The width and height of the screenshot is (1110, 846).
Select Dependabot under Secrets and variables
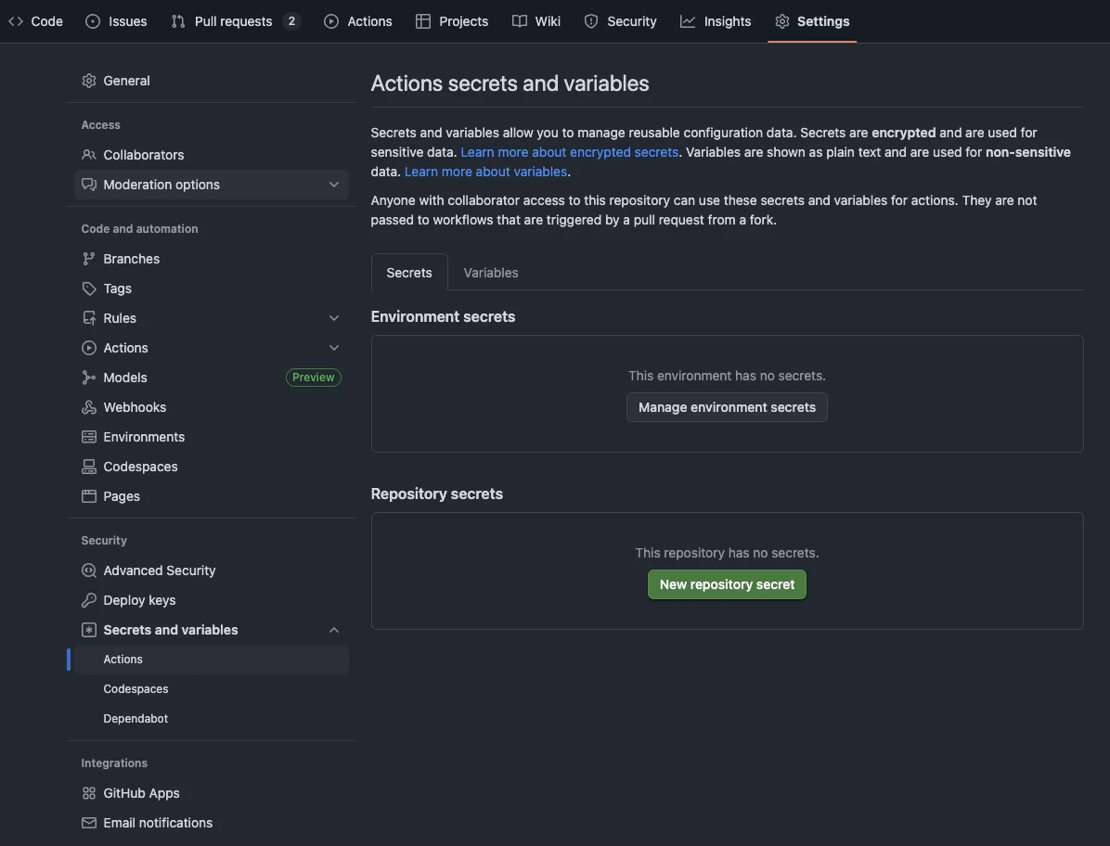click(136, 719)
